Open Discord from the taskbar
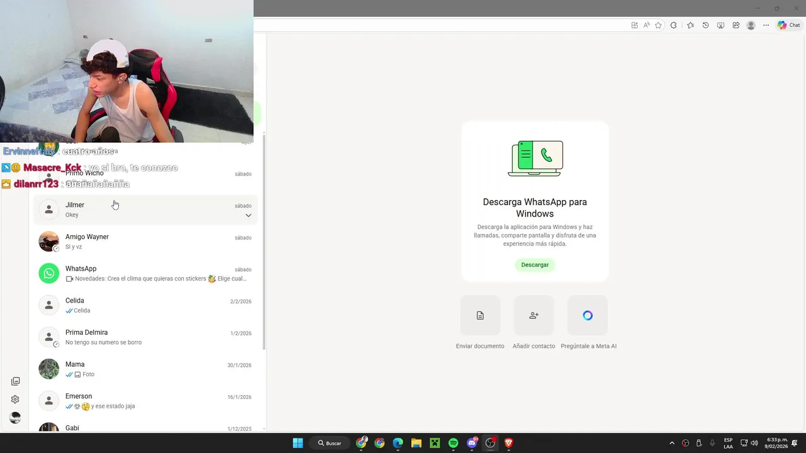The image size is (806, 453). coord(472,443)
